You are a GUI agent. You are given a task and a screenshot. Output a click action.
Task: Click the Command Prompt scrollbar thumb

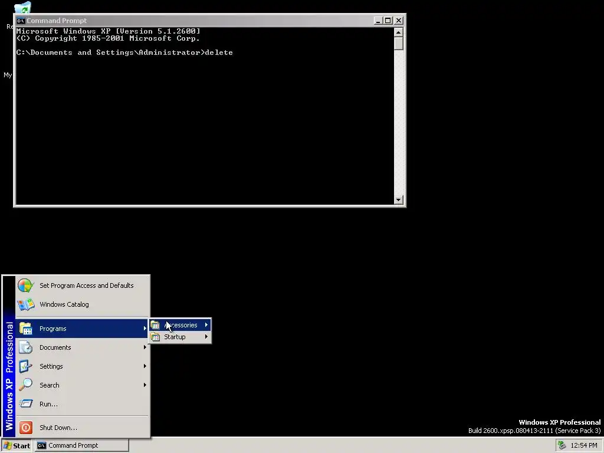coord(399,44)
